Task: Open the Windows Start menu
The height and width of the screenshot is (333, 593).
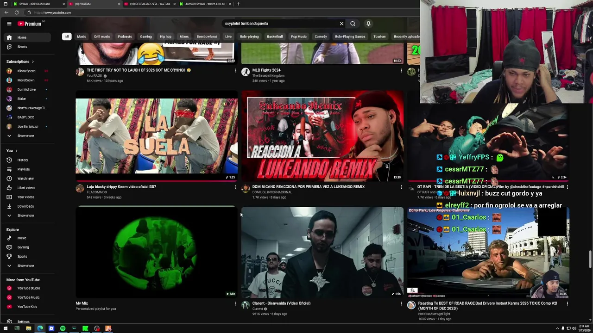Action: coord(6,328)
